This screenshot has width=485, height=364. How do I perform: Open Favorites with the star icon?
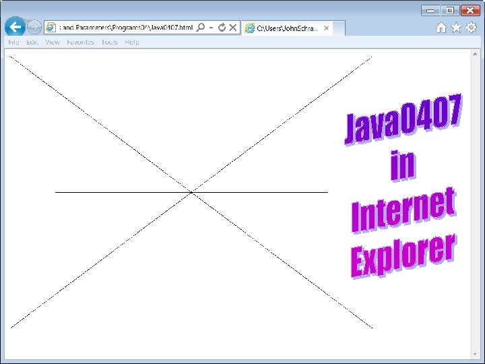click(456, 28)
